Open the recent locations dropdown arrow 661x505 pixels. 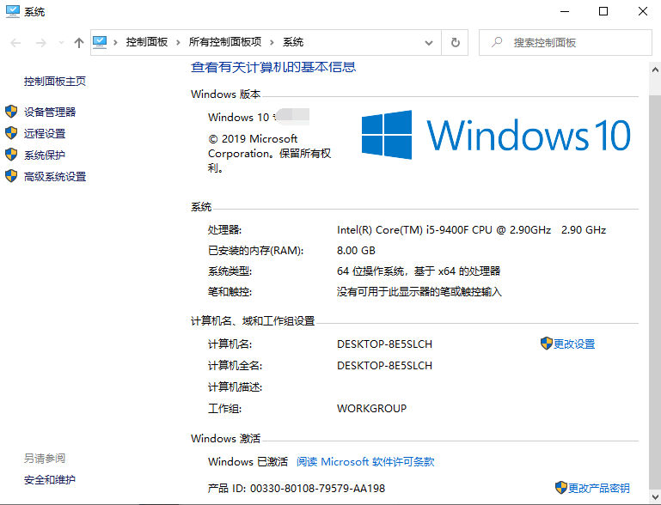60,42
